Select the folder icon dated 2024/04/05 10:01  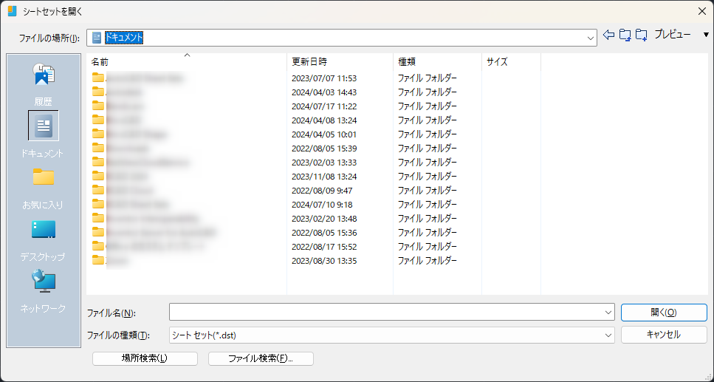(98, 134)
